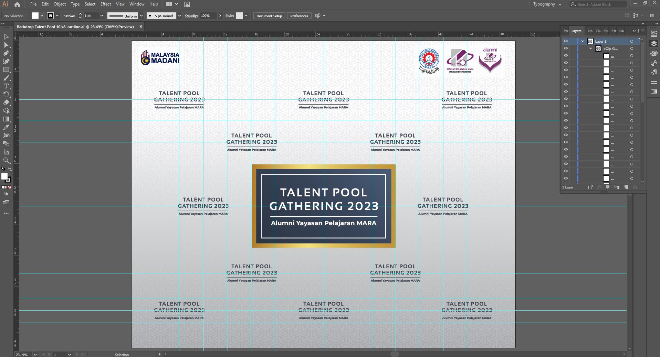The height and width of the screenshot is (357, 660).
Task: Activate the Eyedropper tool
Action: pyautogui.click(x=6, y=127)
